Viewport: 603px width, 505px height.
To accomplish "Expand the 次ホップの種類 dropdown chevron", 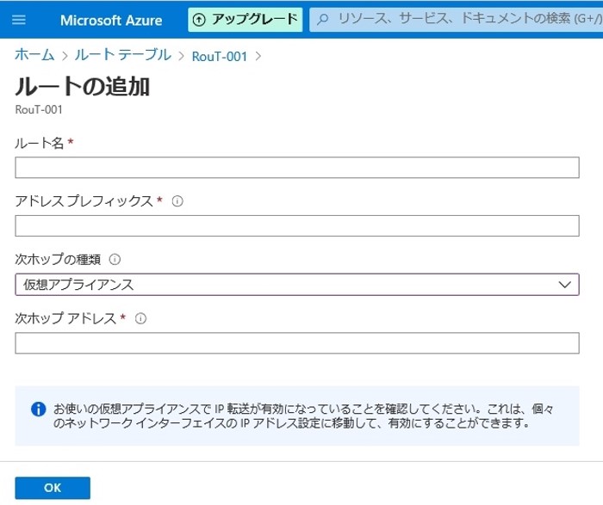I will pyautogui.click(x=565, y=285).
